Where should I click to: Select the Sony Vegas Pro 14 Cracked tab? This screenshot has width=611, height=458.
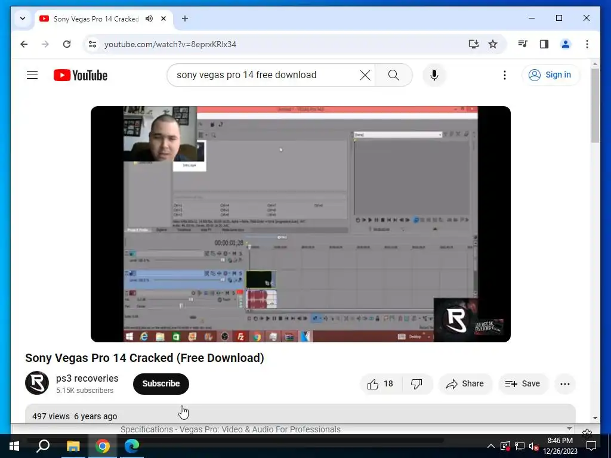tap(96, 18)
